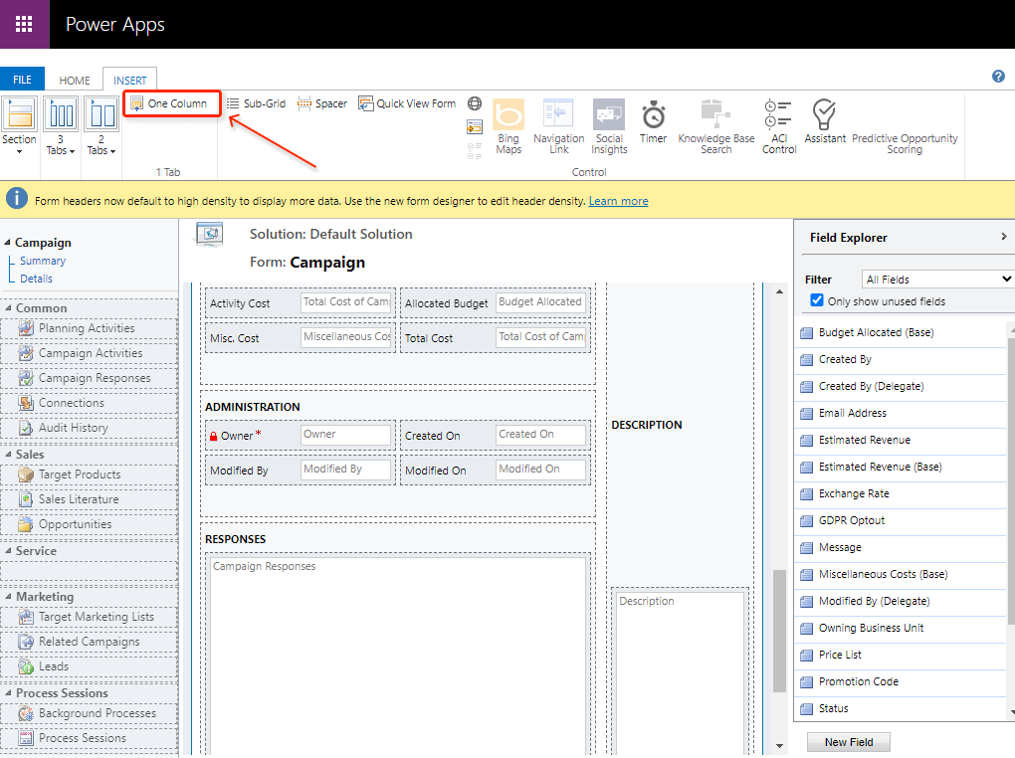Insert a One Column tab
1015x758 pixels.
pos(169,103)
